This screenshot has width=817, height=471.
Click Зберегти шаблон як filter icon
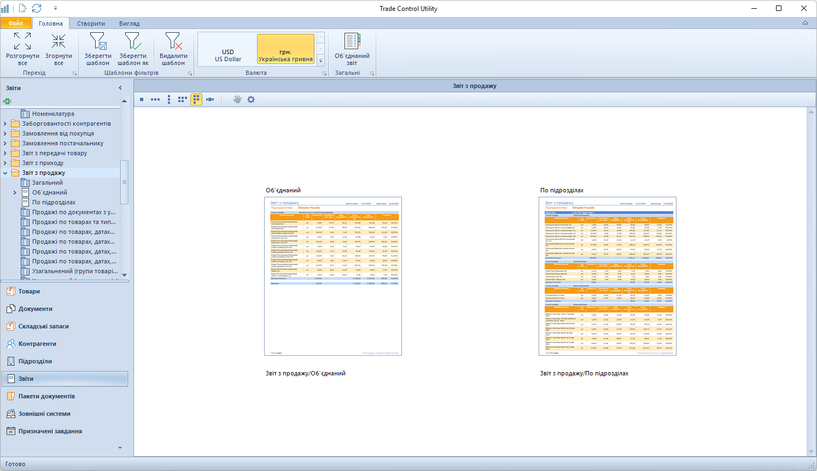(133, 42)
